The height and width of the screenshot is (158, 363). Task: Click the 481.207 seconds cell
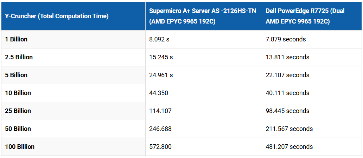[x=289, y=147]
